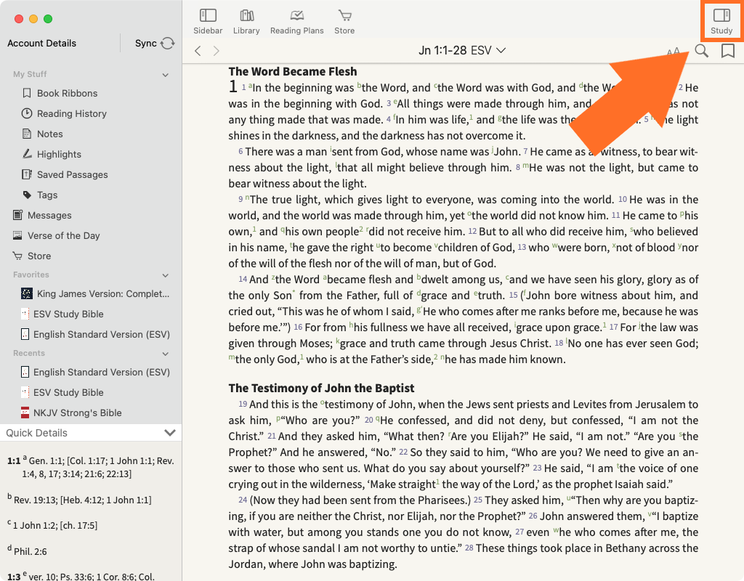Add a bookmark ribbon to this passage
Screen dimensions: 744x581
pyautogui.click(x=727, y=51)
